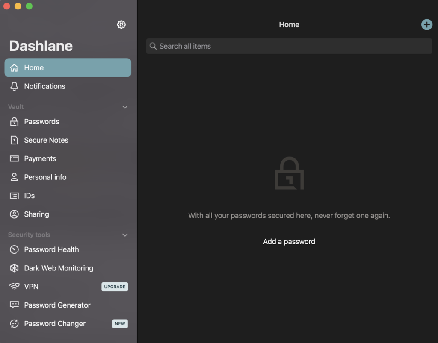Close the window with red button
The width and height of the screenshot is (438, 343).
point(7,6)
